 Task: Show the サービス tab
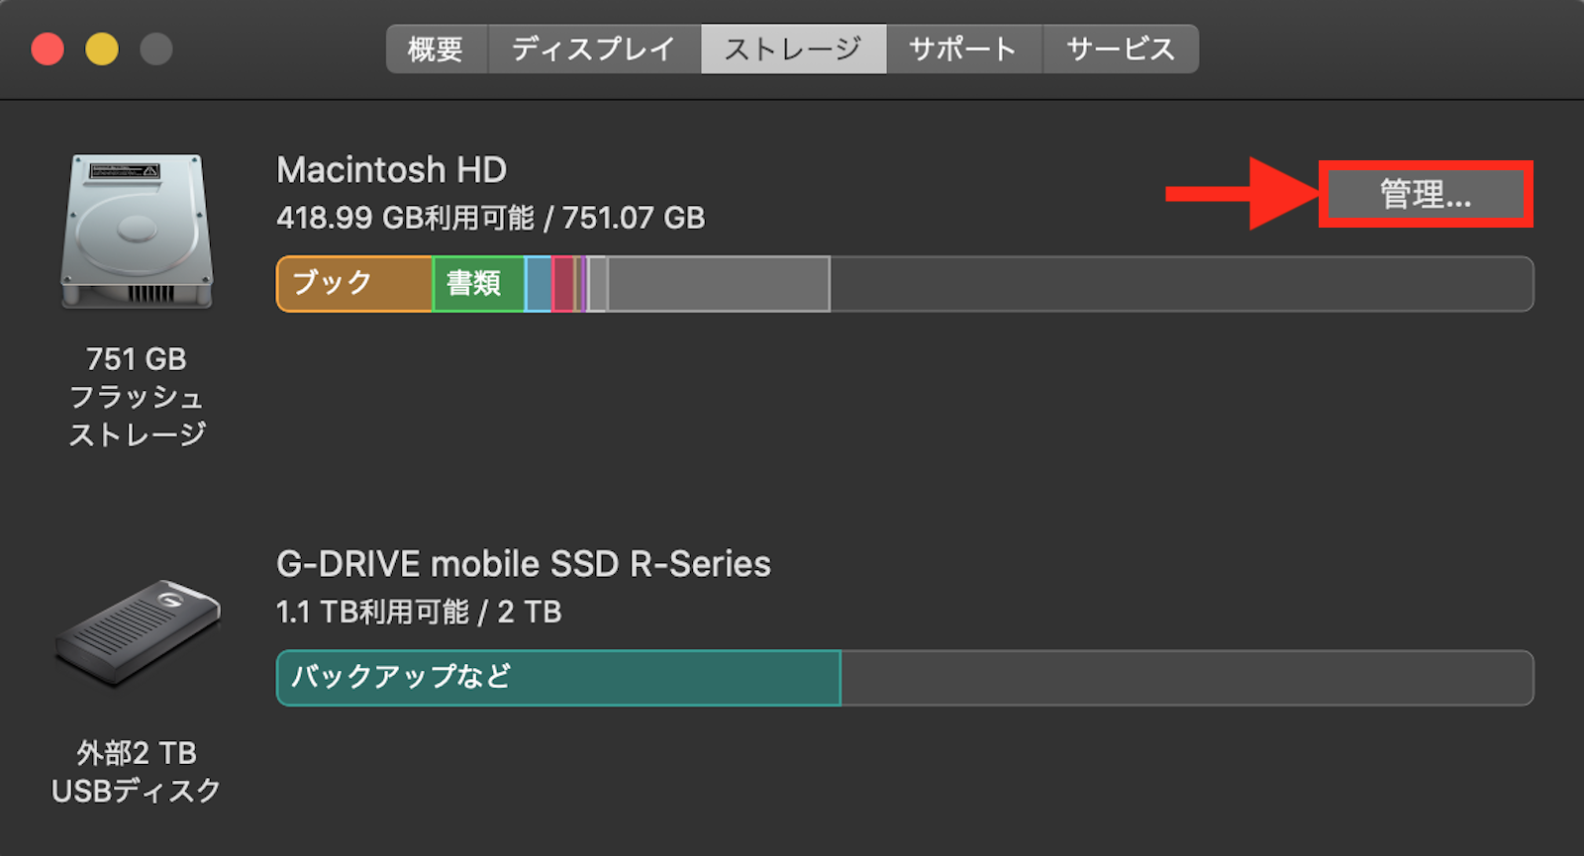coord(1121,49)
